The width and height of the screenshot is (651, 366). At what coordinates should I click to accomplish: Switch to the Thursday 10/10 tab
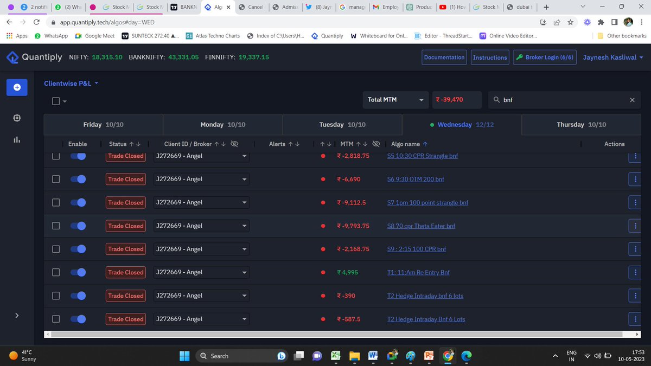pyautogui.click(x=582, y=125)
